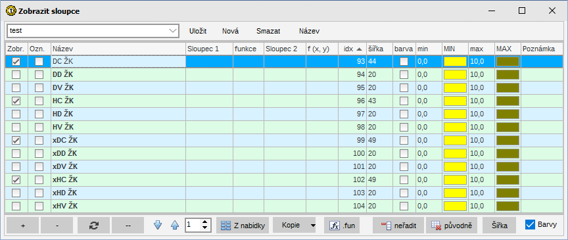
Task: Click the application icon in title bar
Action: 11,11
